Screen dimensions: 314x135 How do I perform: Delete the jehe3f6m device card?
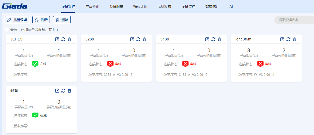click(294, 39)
